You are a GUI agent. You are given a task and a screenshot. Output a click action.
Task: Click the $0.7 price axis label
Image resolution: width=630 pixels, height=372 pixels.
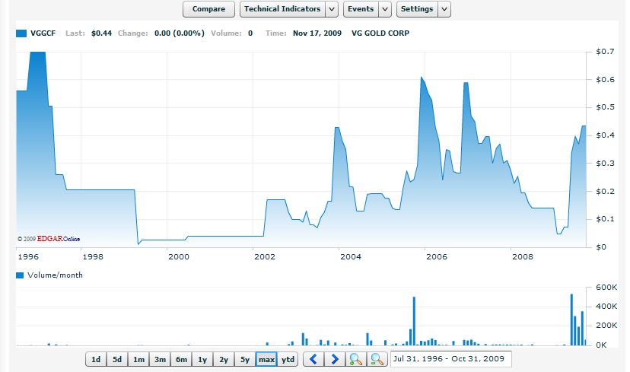pyautogui.click(x=605, y=52)
